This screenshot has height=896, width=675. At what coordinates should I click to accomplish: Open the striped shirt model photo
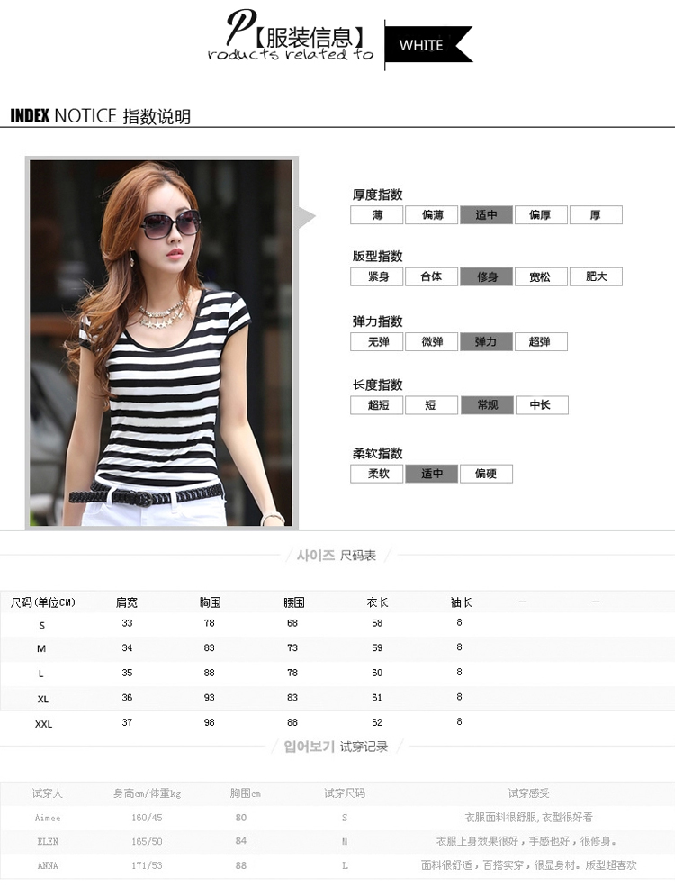[161, 343]
